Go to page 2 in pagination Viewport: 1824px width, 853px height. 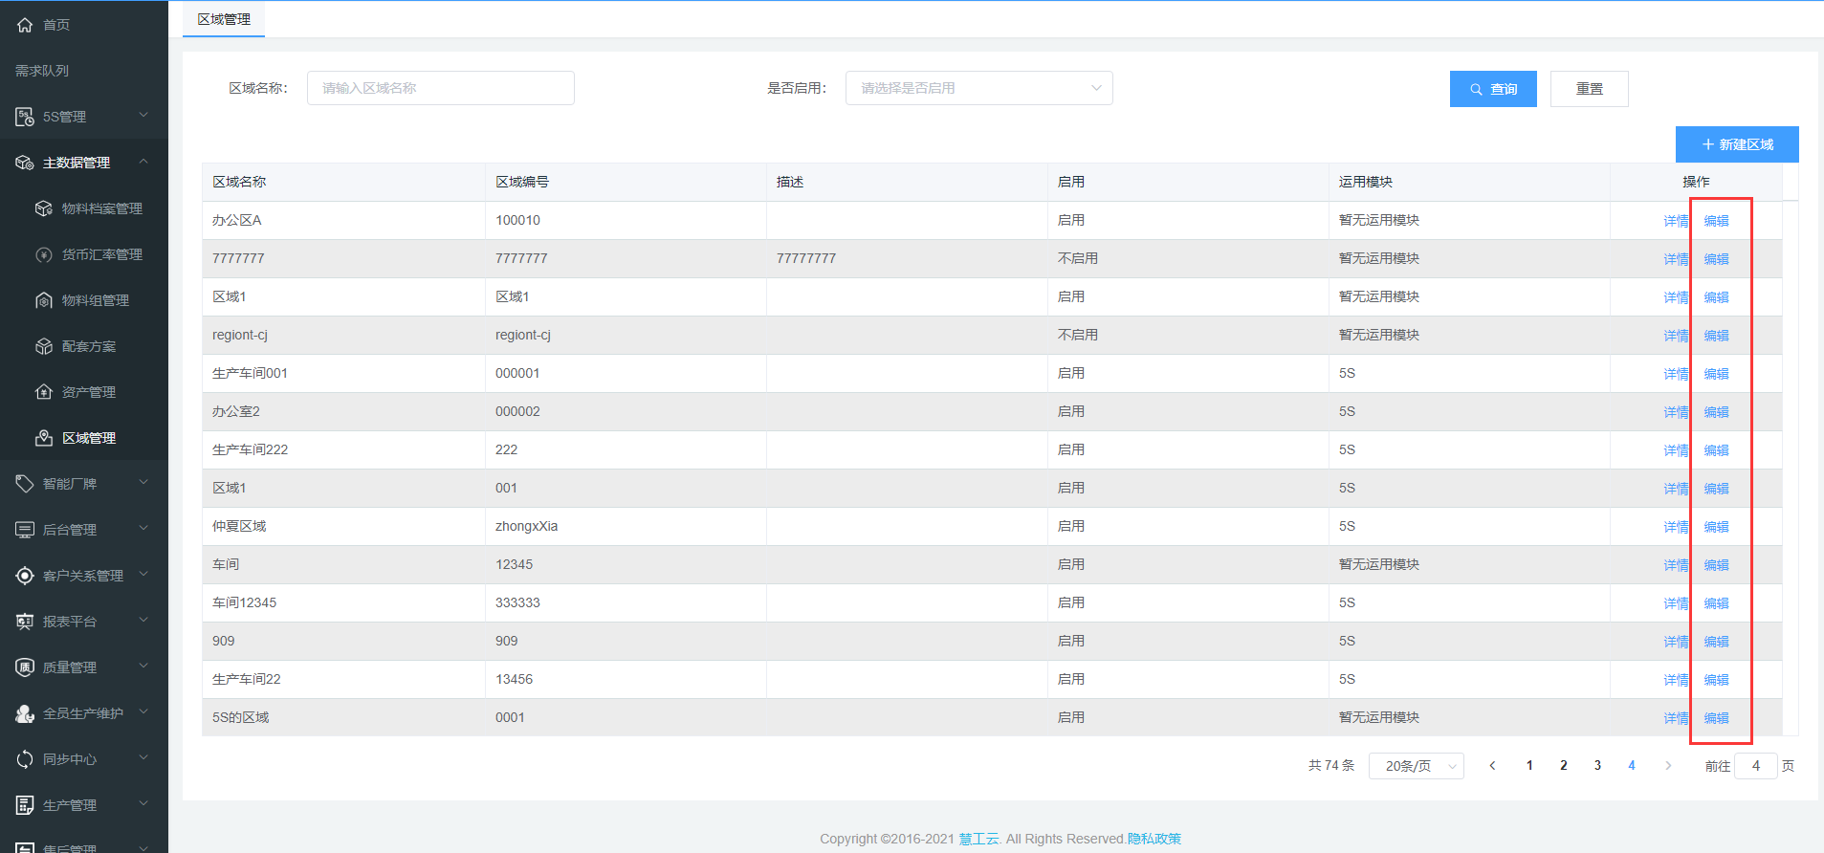click(1563, 766)
